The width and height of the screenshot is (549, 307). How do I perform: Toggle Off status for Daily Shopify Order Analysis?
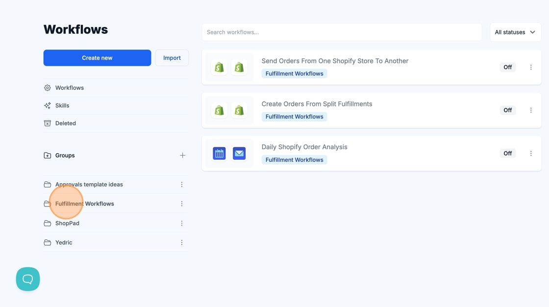[507, 153]
